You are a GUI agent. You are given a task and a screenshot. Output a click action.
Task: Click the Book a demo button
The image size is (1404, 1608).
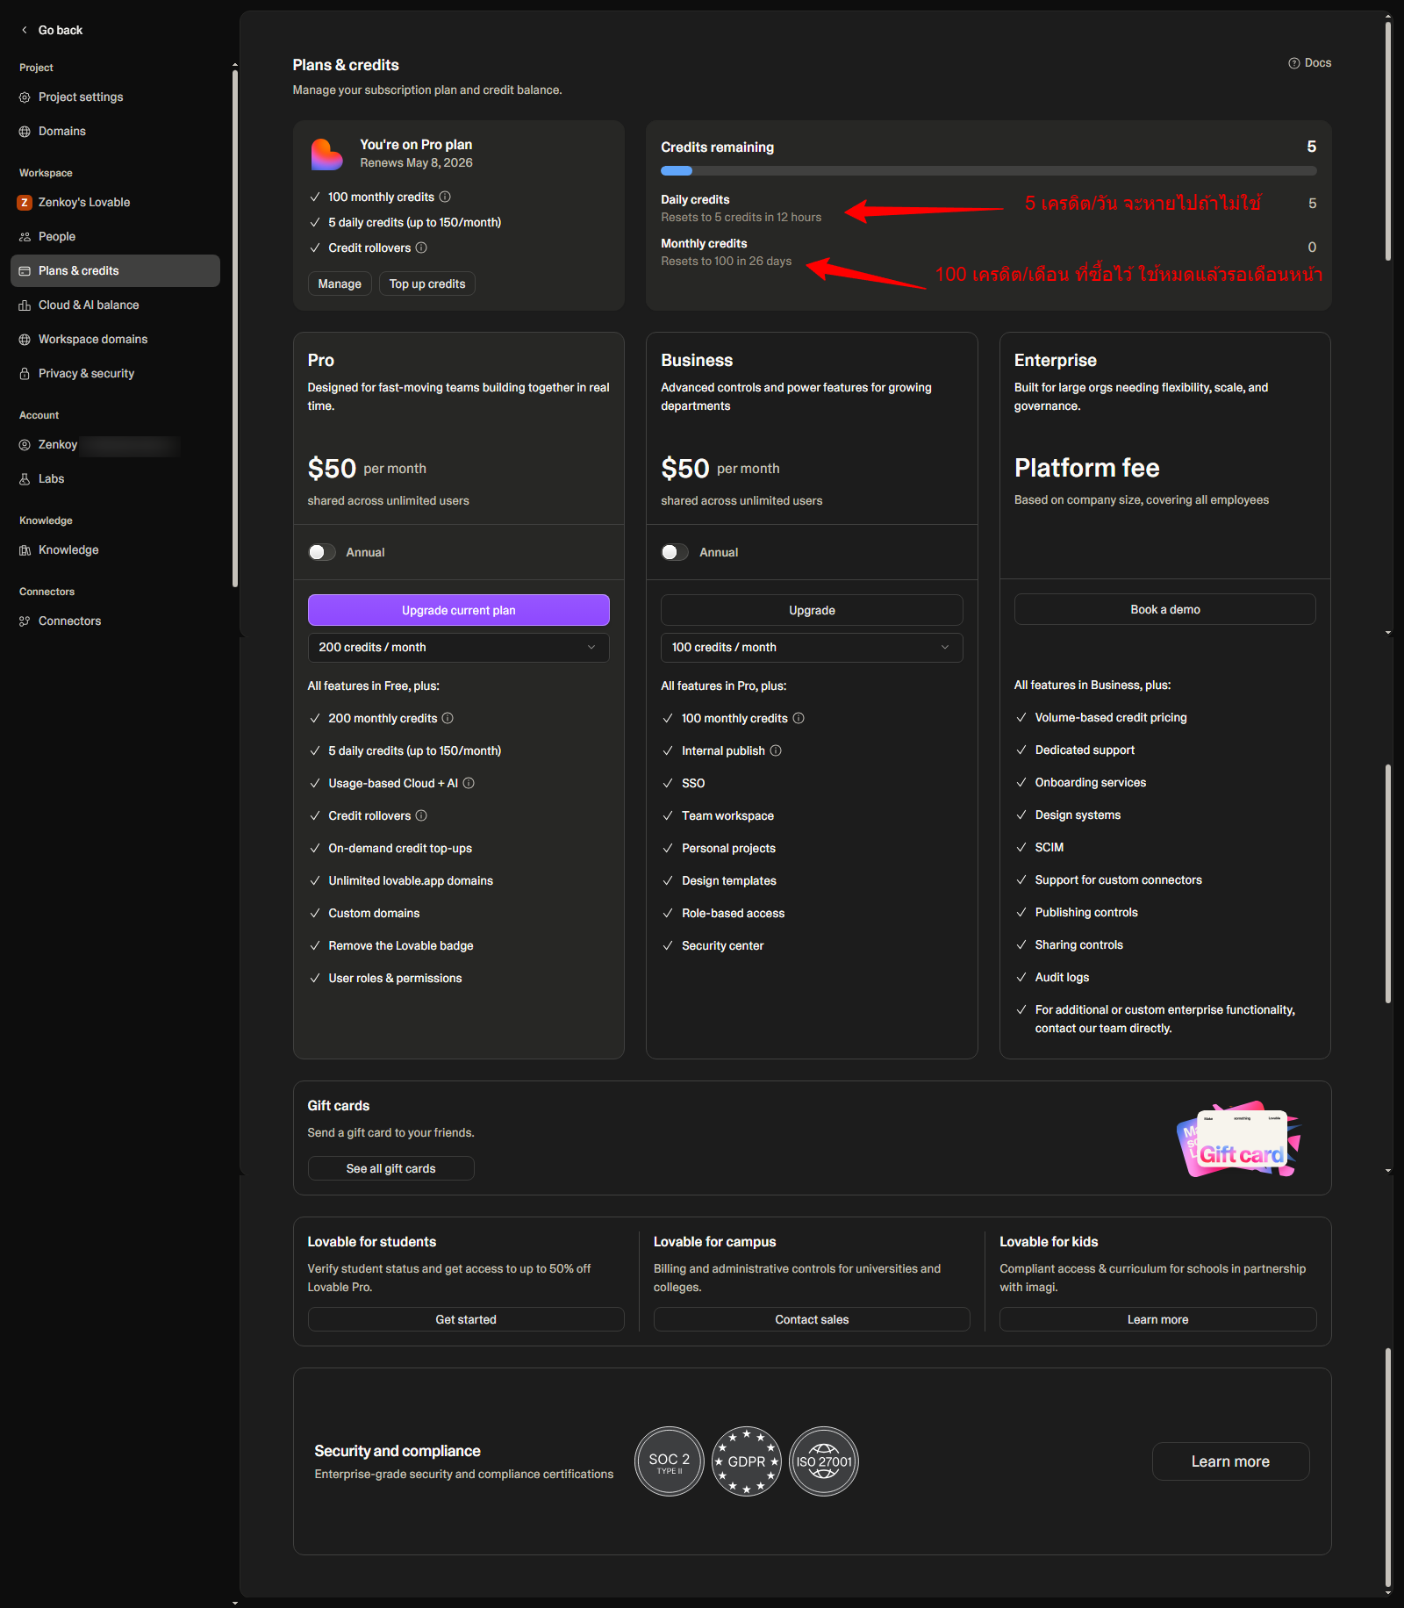[x=1165, y=610]
